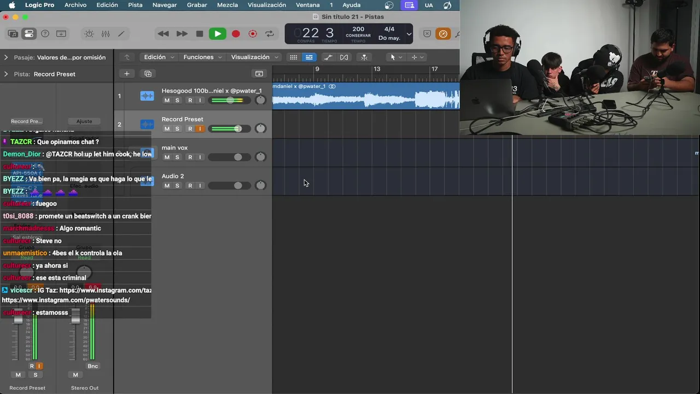Solo the Record Preset channel strip

click(x=36, y=375)
